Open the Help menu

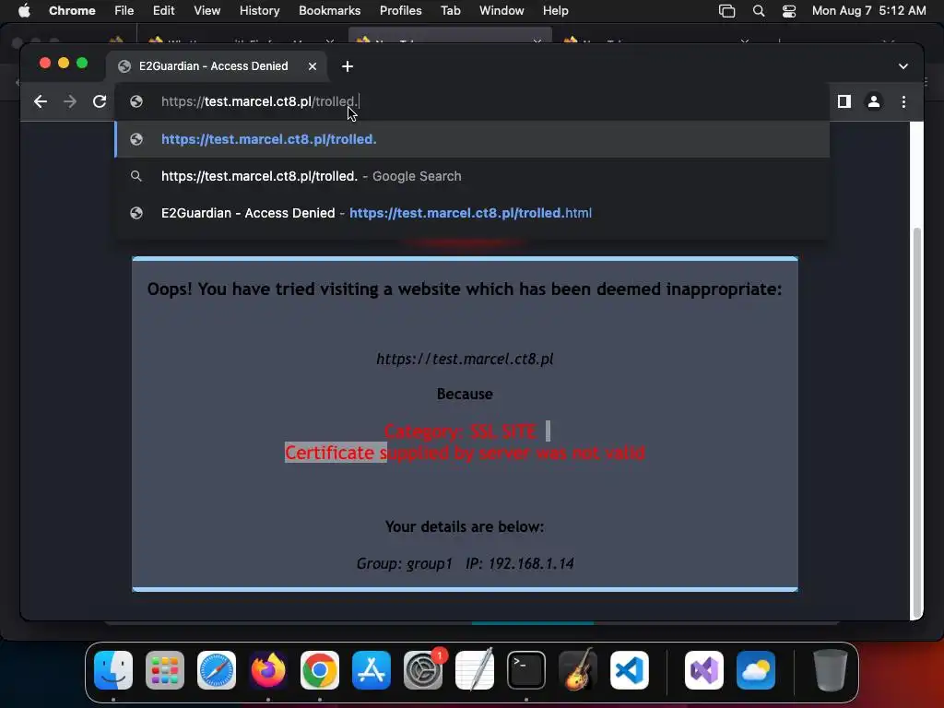coord(555,11)
